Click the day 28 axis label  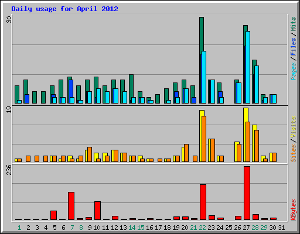click(x=255, y=228)
